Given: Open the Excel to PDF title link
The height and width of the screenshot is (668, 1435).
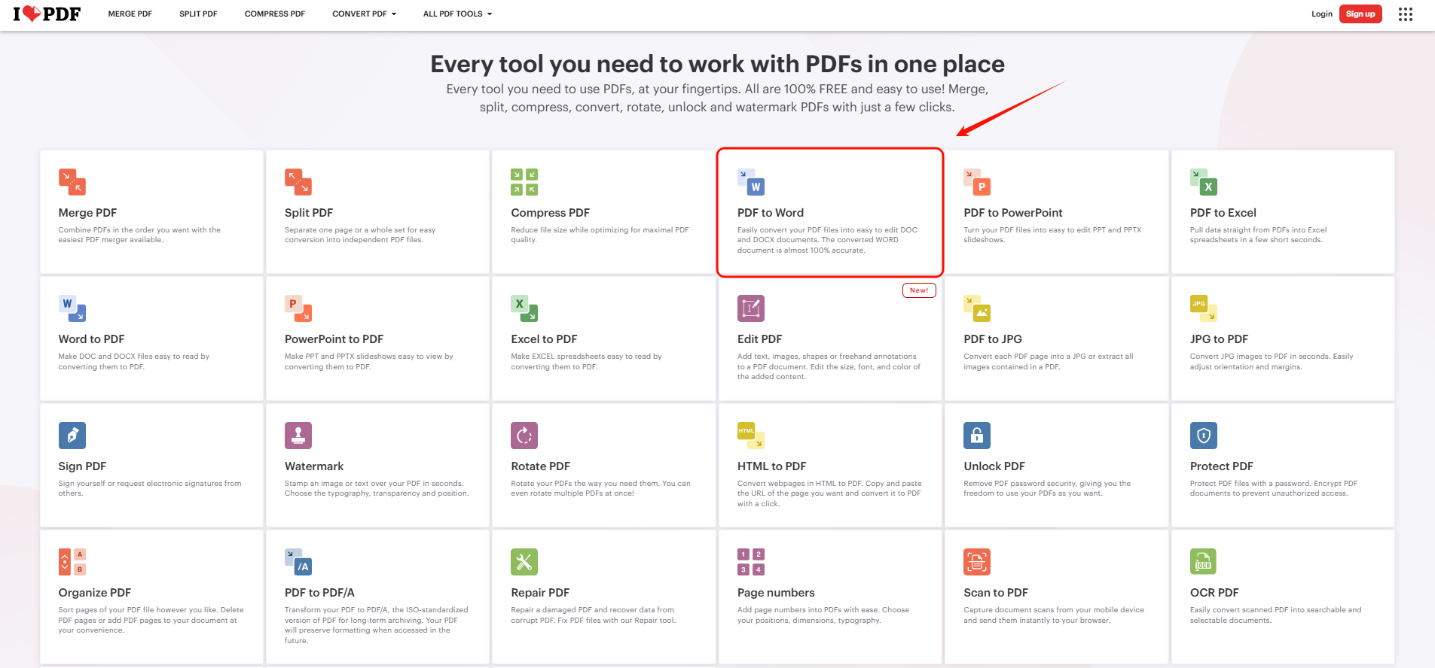Looking at the screenshot, I should [545, 339].
